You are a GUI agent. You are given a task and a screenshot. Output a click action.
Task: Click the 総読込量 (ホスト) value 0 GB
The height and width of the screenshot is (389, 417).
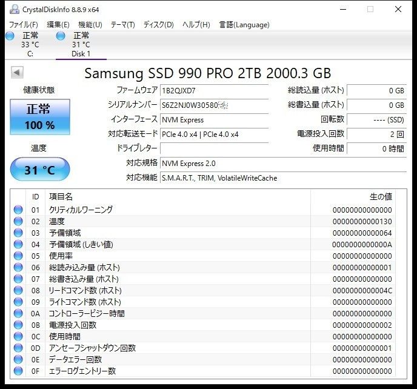tap(377, 91)
